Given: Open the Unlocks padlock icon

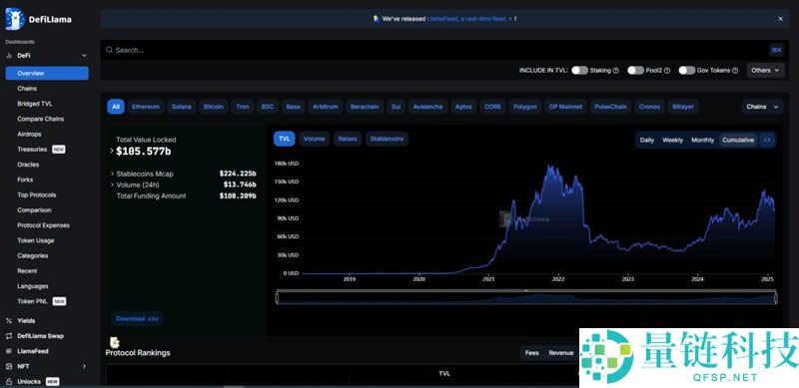Looking at the screenshot, I should pyautogui.click(x=9, y=381).
